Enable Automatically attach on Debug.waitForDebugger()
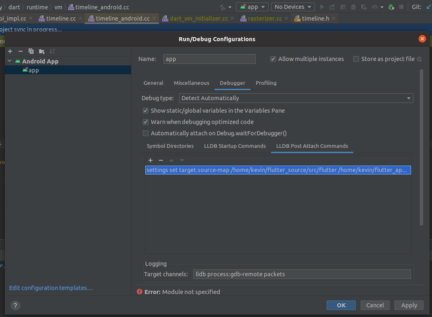 [146, 133]
